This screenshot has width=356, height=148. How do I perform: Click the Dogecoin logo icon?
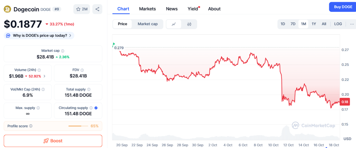(8, 9)
